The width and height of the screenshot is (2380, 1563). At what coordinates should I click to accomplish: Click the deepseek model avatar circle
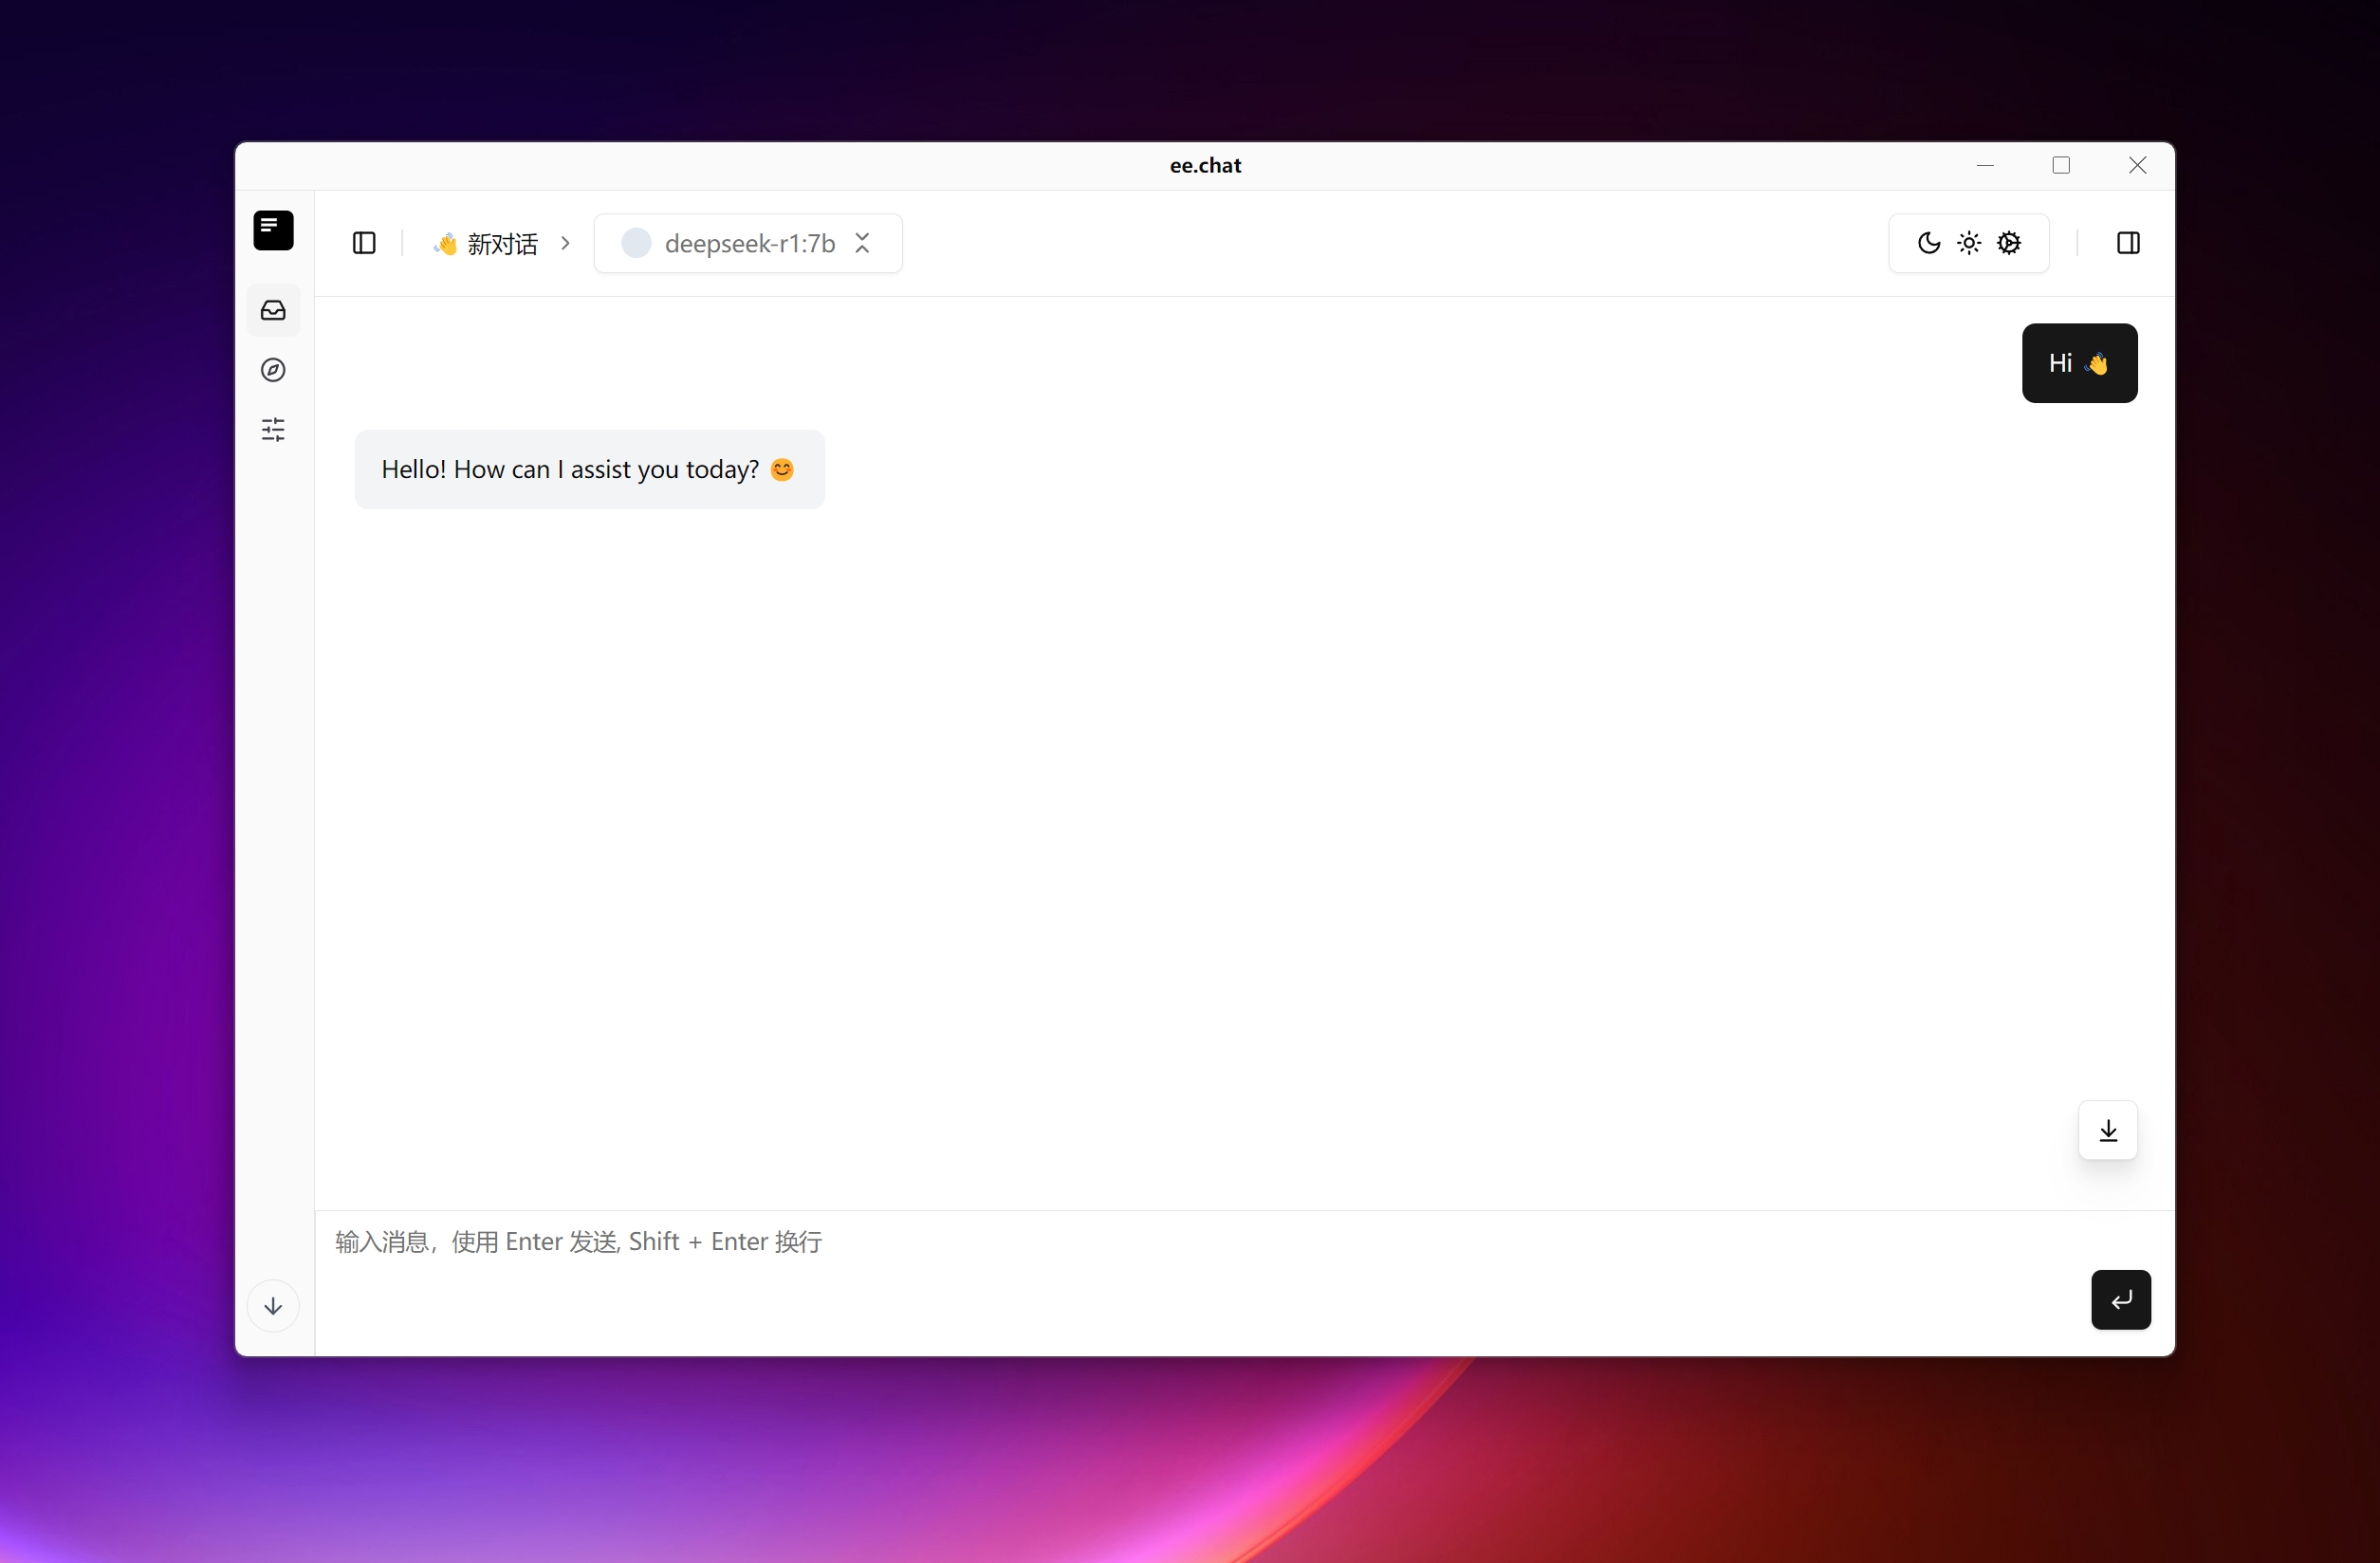point(636,243)
